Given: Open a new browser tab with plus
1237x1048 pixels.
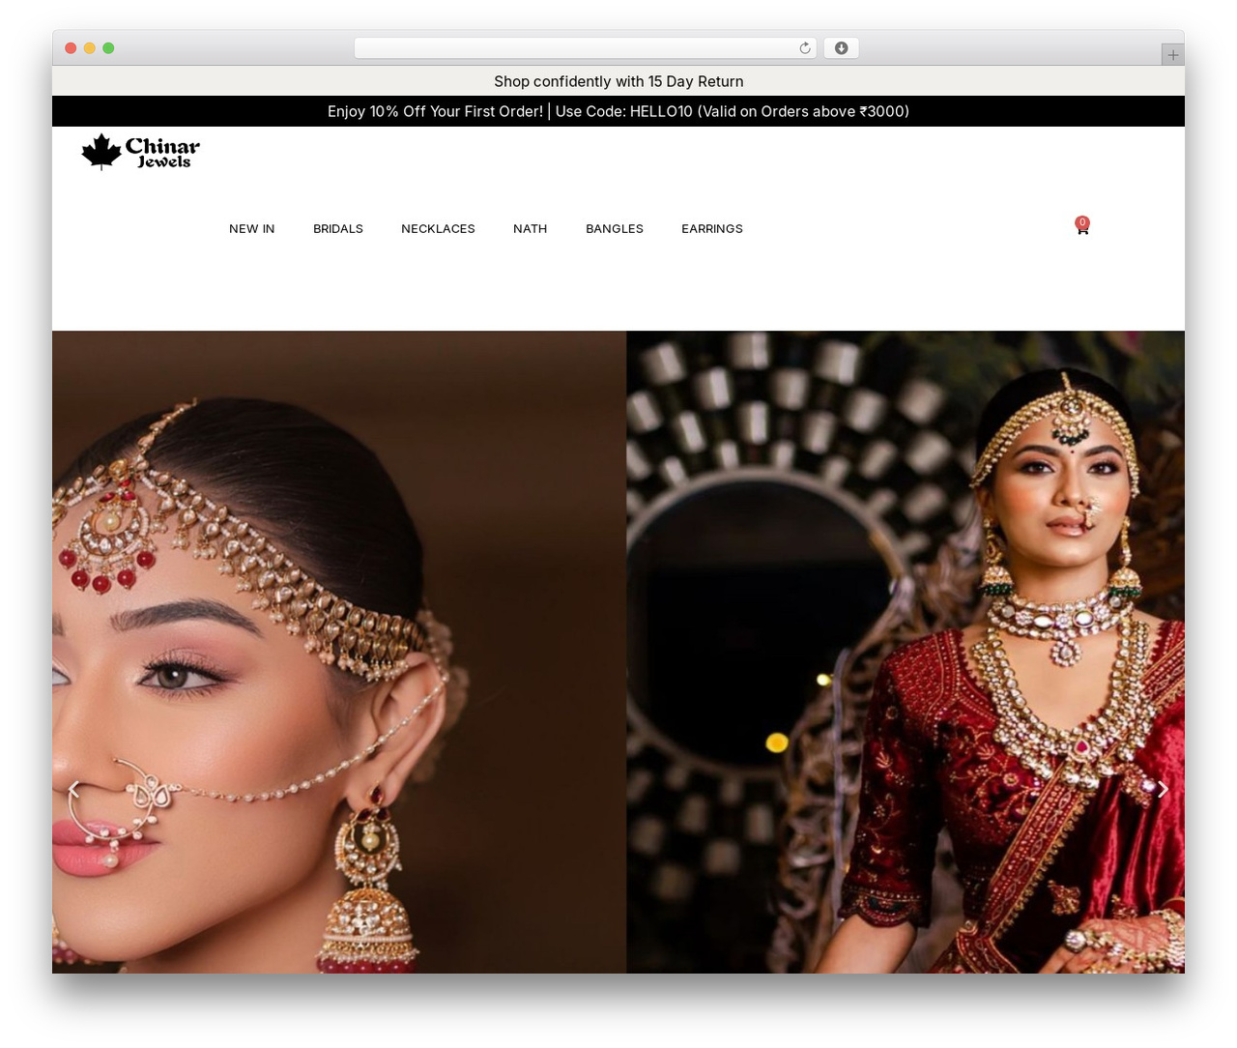Looking at the screenshot, I should pos(1172,55).
